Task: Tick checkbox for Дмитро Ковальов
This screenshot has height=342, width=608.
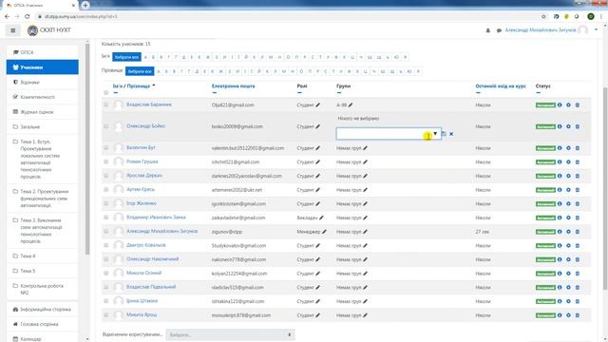Action: click(x=105, y=245)
